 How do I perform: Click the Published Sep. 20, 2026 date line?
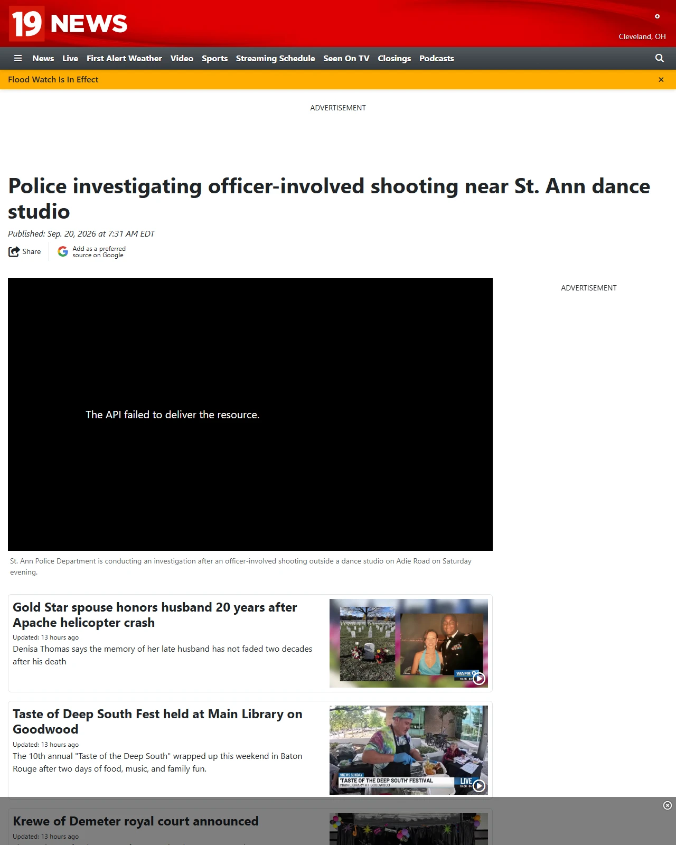pos(81,233)
